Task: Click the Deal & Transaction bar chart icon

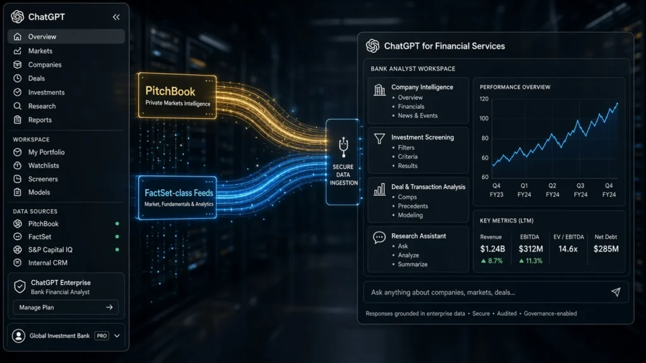Action: (379, 189)
